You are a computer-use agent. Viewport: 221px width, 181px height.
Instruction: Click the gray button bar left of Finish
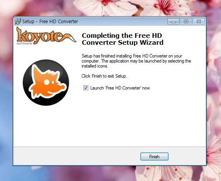[x=77, y=156]
